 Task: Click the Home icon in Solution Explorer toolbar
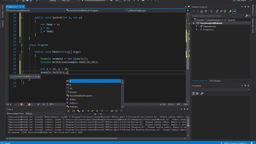[202, 12]
